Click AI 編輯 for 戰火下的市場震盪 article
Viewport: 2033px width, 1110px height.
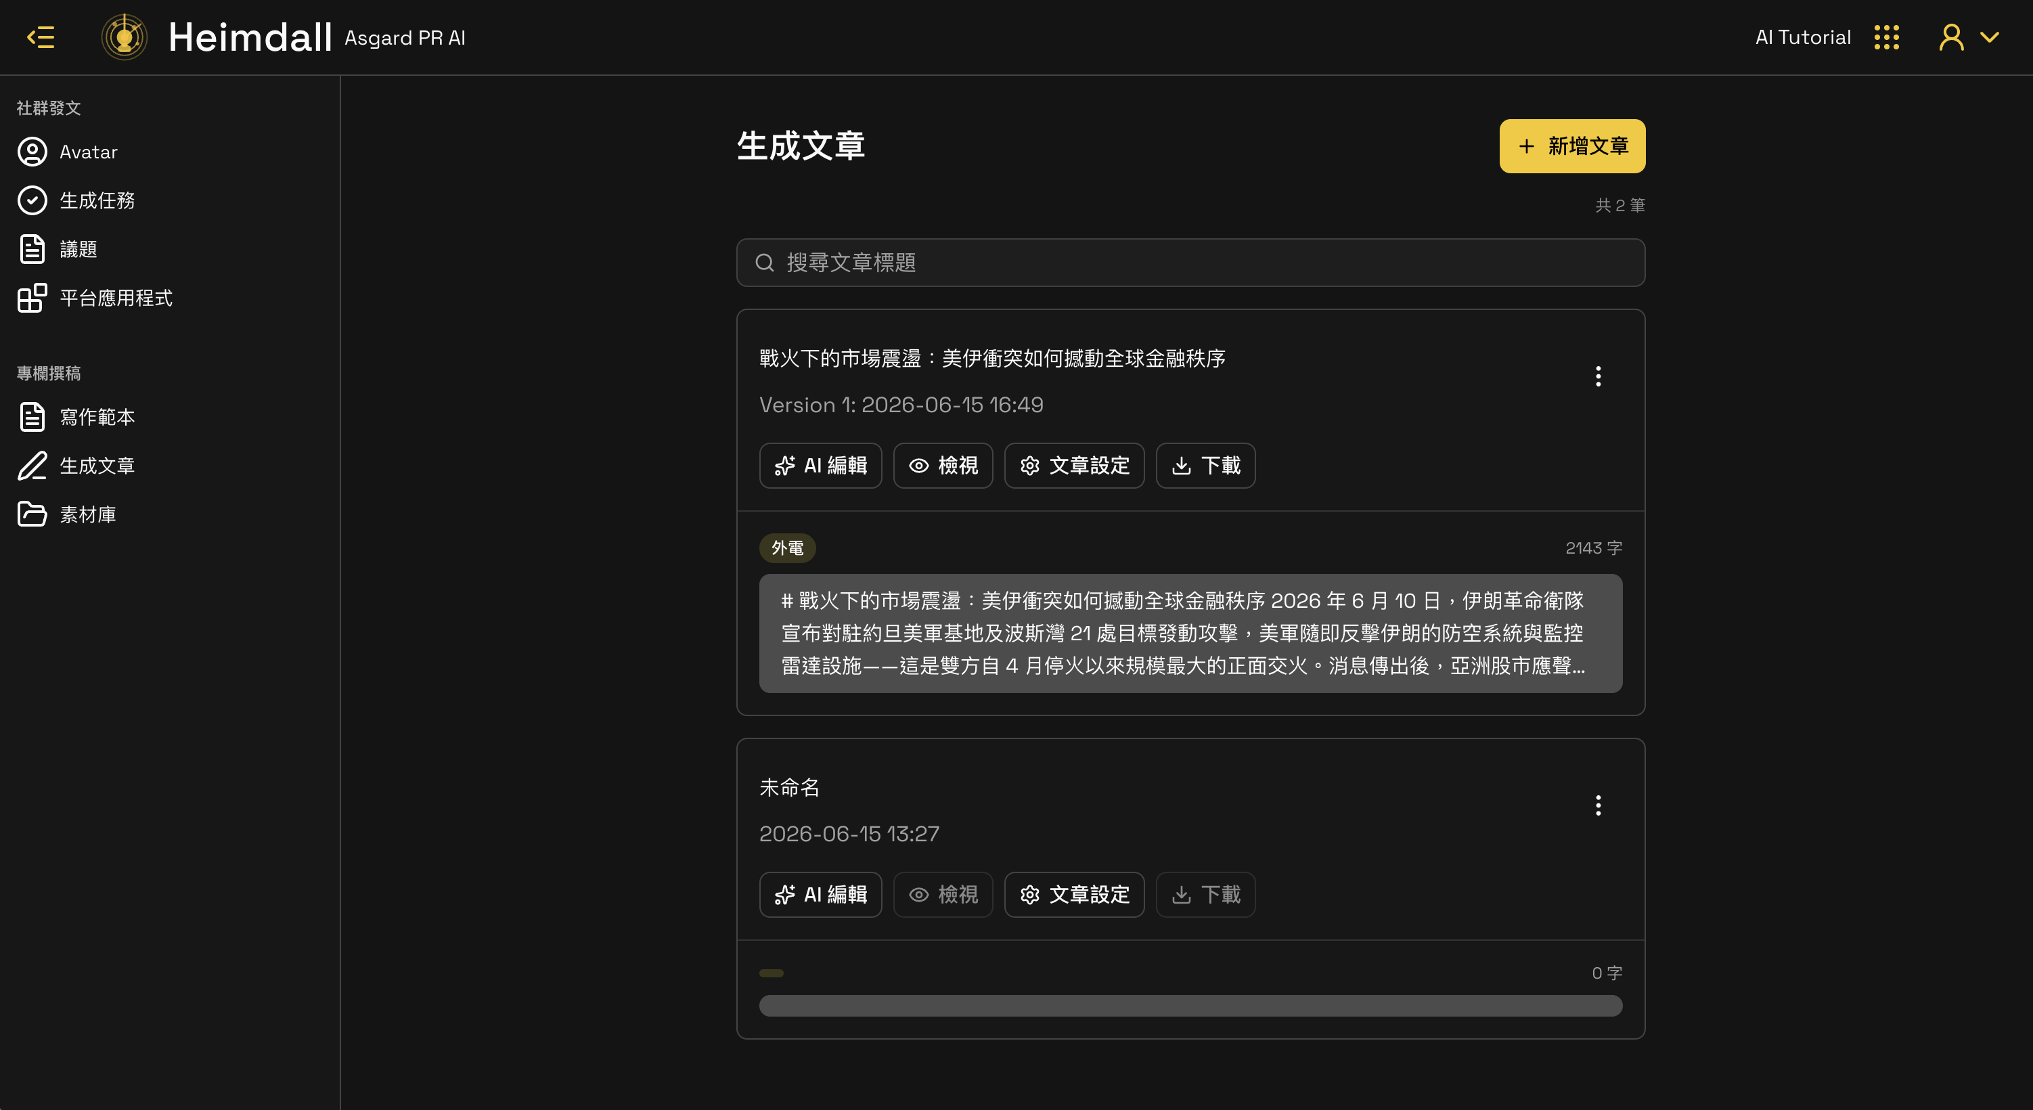click(x=820, y=466)
